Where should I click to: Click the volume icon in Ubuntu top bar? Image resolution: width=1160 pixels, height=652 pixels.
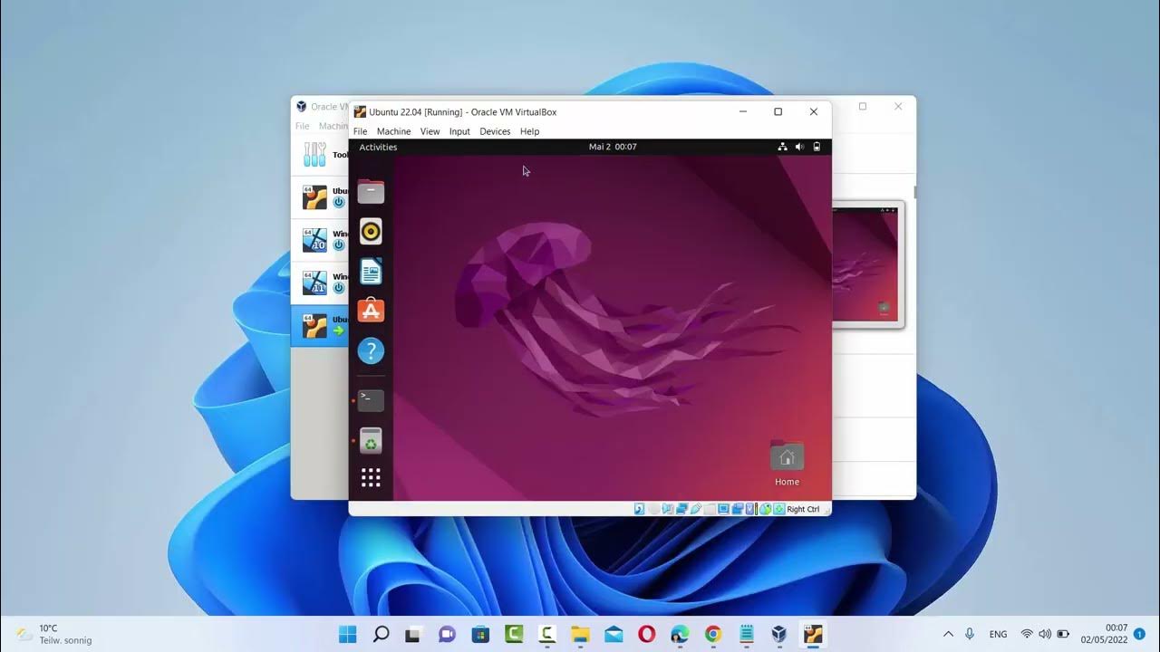coord(799,147)
